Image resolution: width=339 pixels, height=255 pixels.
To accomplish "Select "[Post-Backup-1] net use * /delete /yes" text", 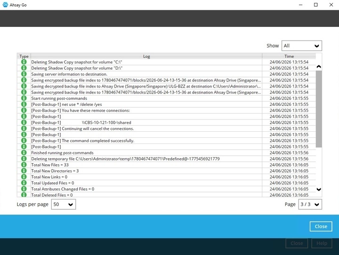I will click(x=66, y=104).
